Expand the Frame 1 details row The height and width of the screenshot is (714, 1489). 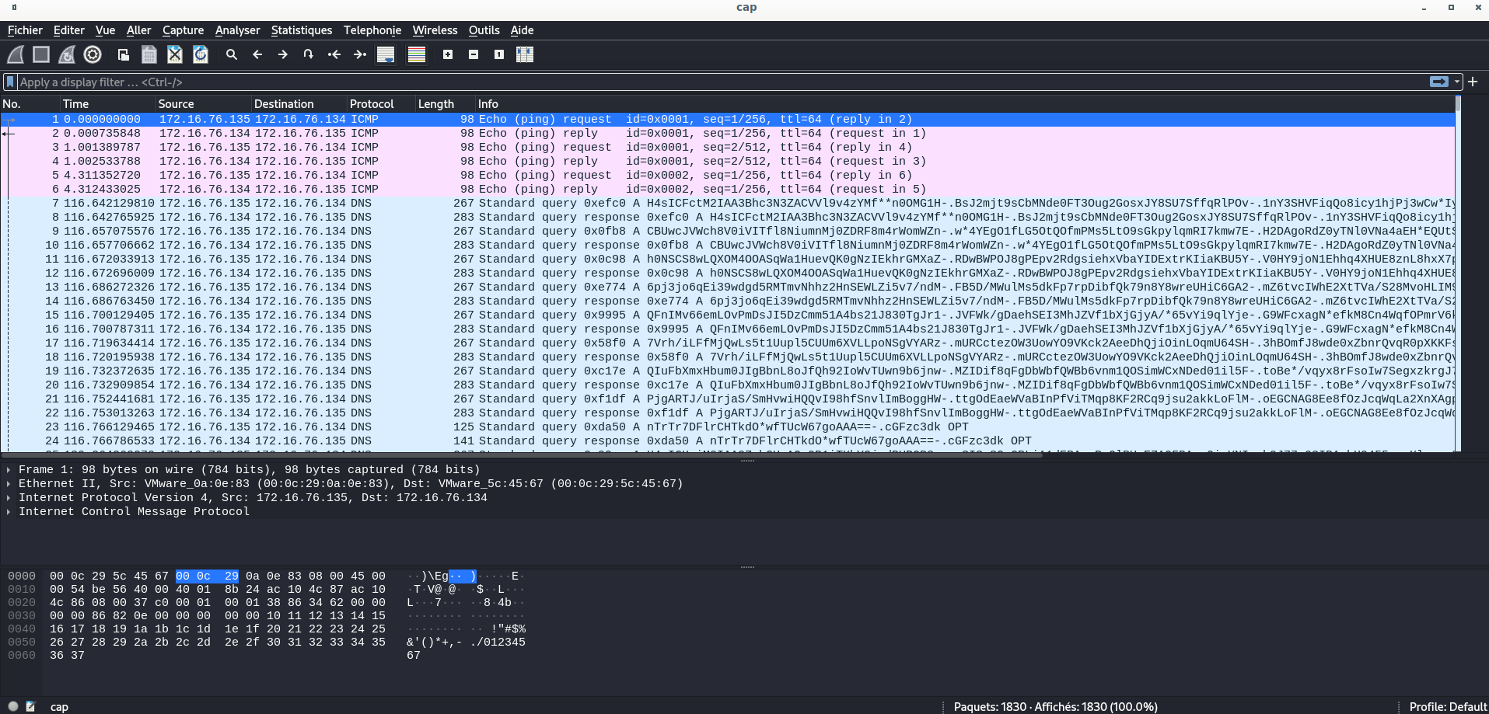(x=9, y=470)
